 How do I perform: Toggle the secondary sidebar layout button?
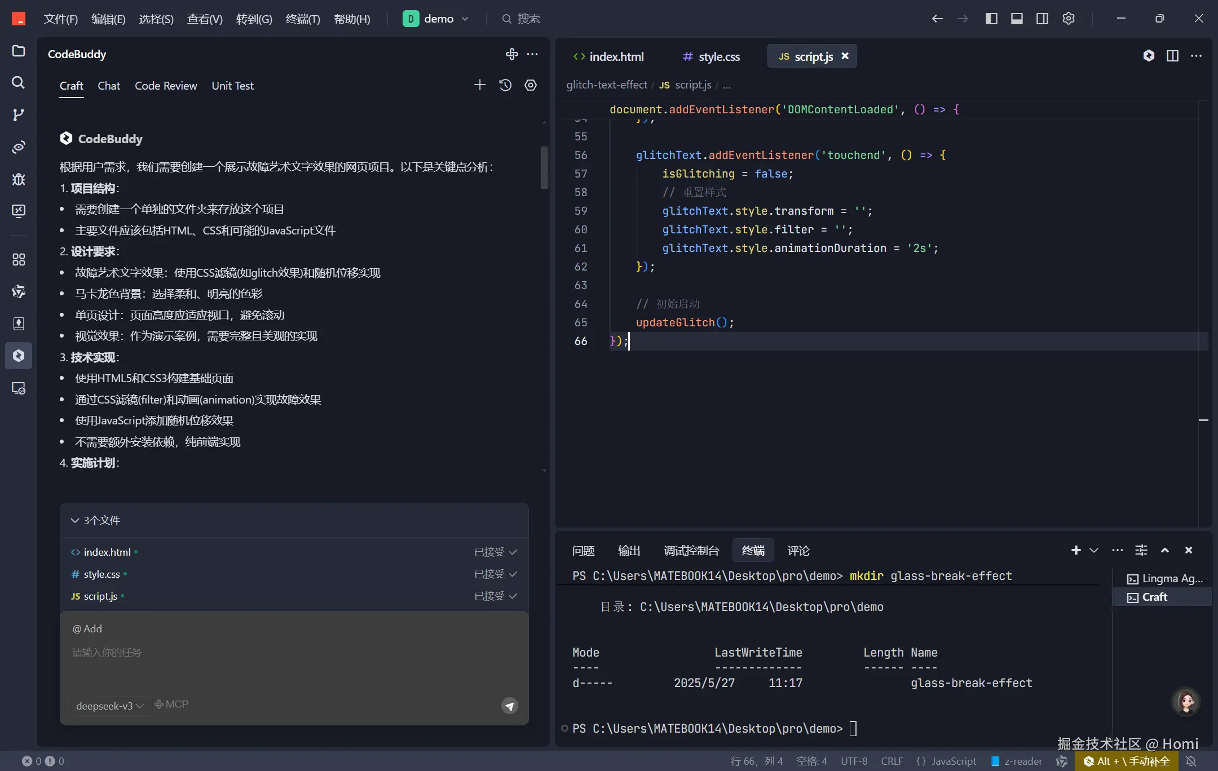(x=1042, y=19)
